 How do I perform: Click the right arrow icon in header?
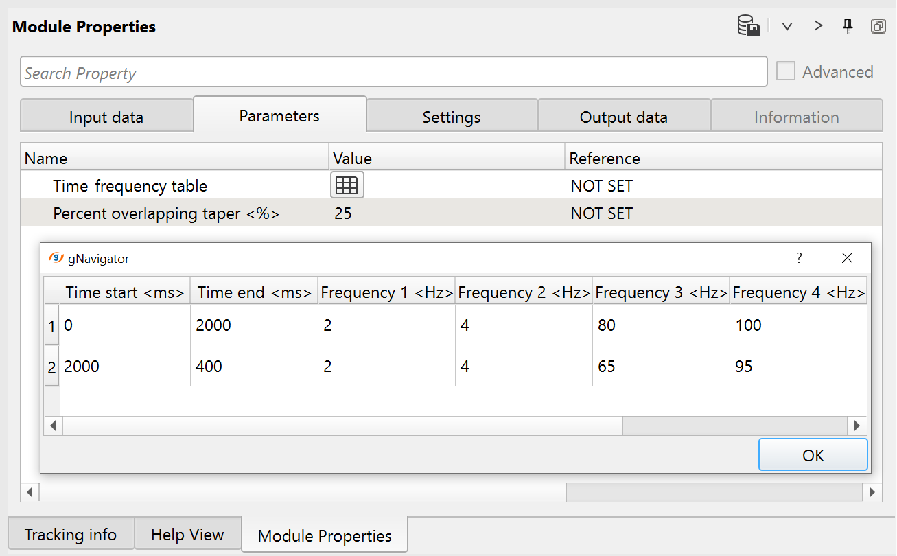(817, 26)
